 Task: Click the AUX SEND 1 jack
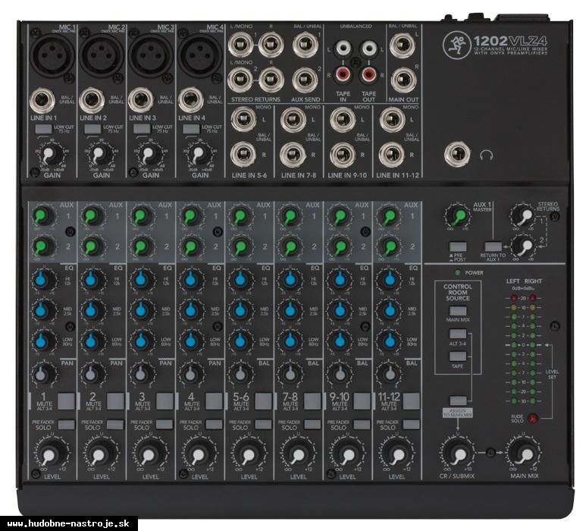tap(306, 45)
